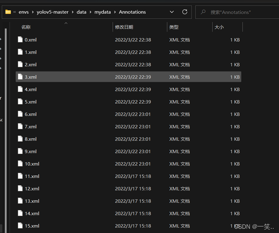Image resolution: width=279 pixels, height=233 pixels.
Task: Click file icon of 5.xml
Action: (20, 101)
